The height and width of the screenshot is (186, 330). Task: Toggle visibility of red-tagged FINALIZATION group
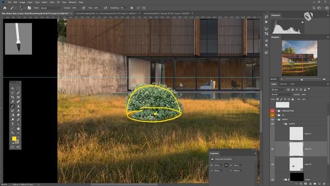(x=272, y=111)
